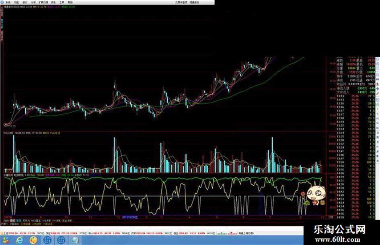Open the Windows Start button
This screenshot has width=380, height=245.
pos(6,240)
